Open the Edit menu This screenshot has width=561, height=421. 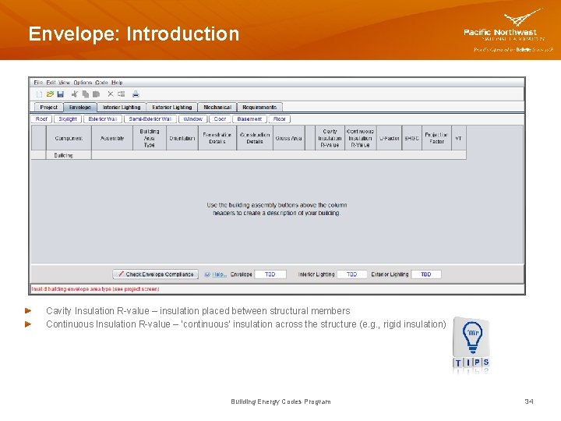point(51,83)
